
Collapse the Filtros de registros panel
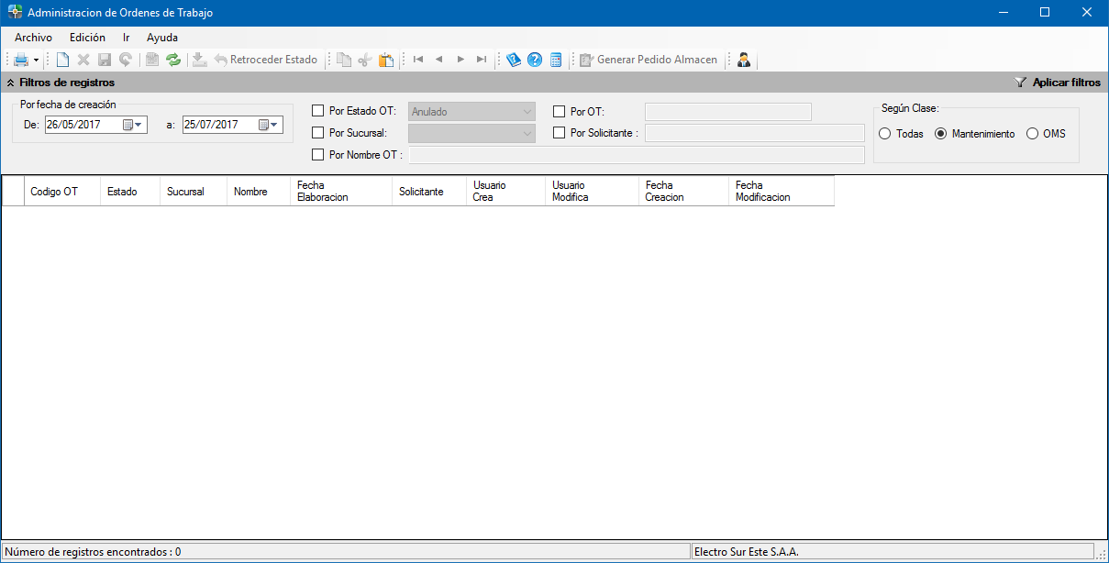[10, 83]
